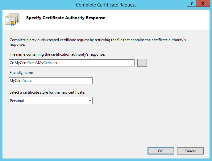Viewport: 212px width, 161px height.
Task: Focus the certification authority response file field
Action: coord(72,63)
